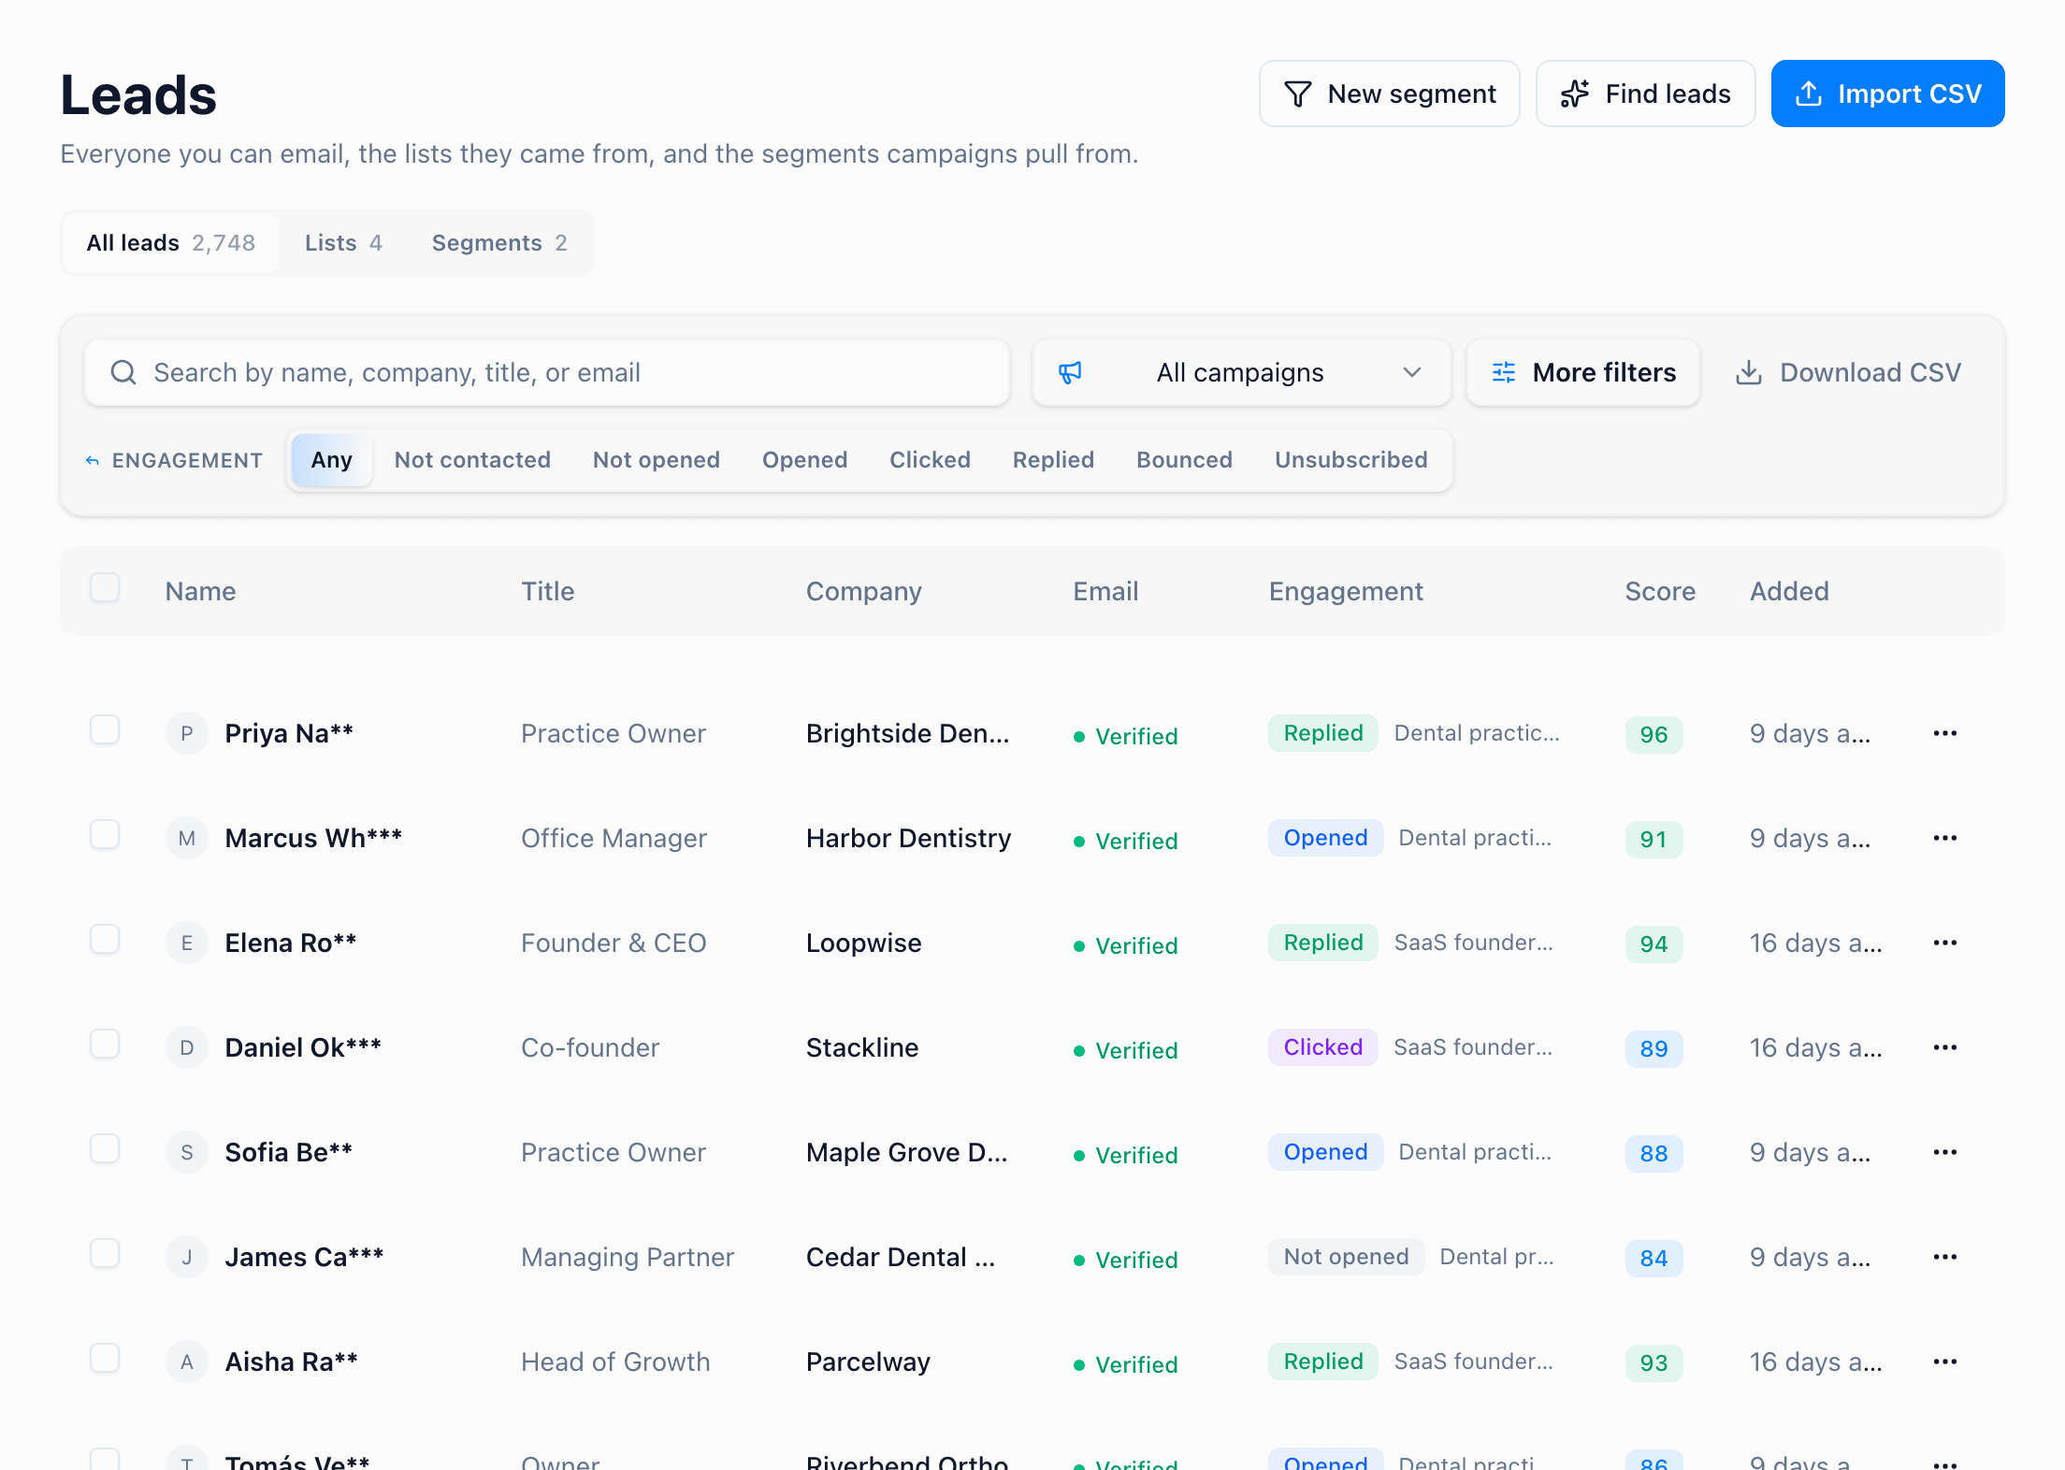Click the Name column header
Image resolution: width=2065 pixels, height=1470 pixels.
click(201, 592)
